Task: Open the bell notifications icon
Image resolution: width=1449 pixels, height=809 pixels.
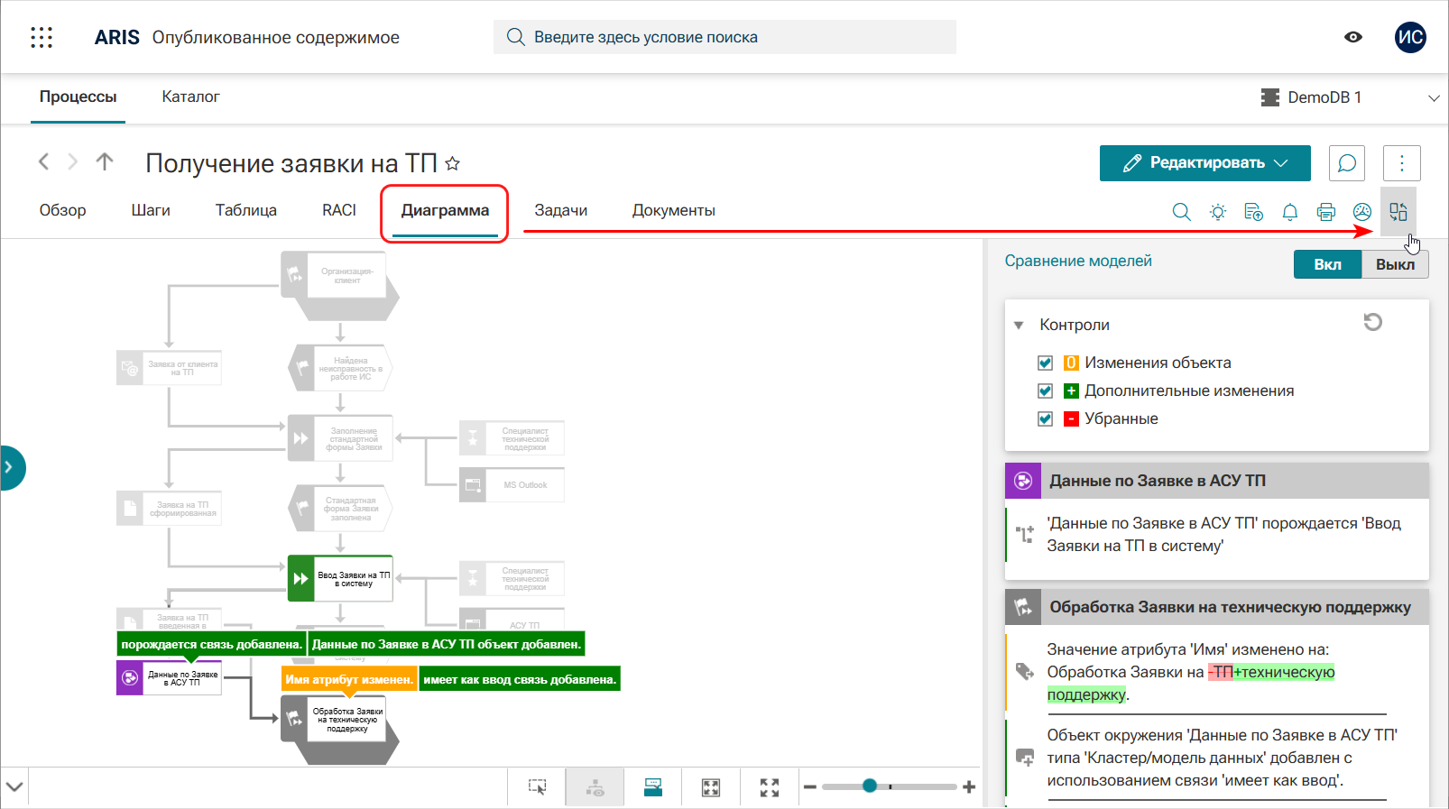Action: 1290,212
